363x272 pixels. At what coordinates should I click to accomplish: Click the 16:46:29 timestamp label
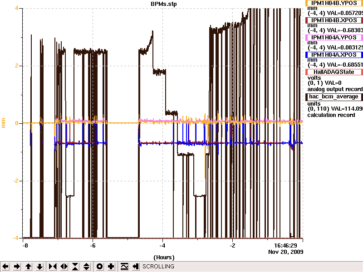coord(285,246)
